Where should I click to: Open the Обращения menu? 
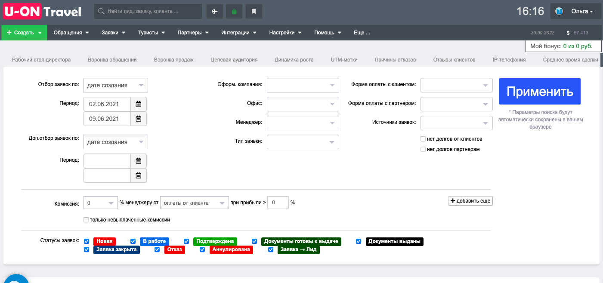click(x=71, y=33)
